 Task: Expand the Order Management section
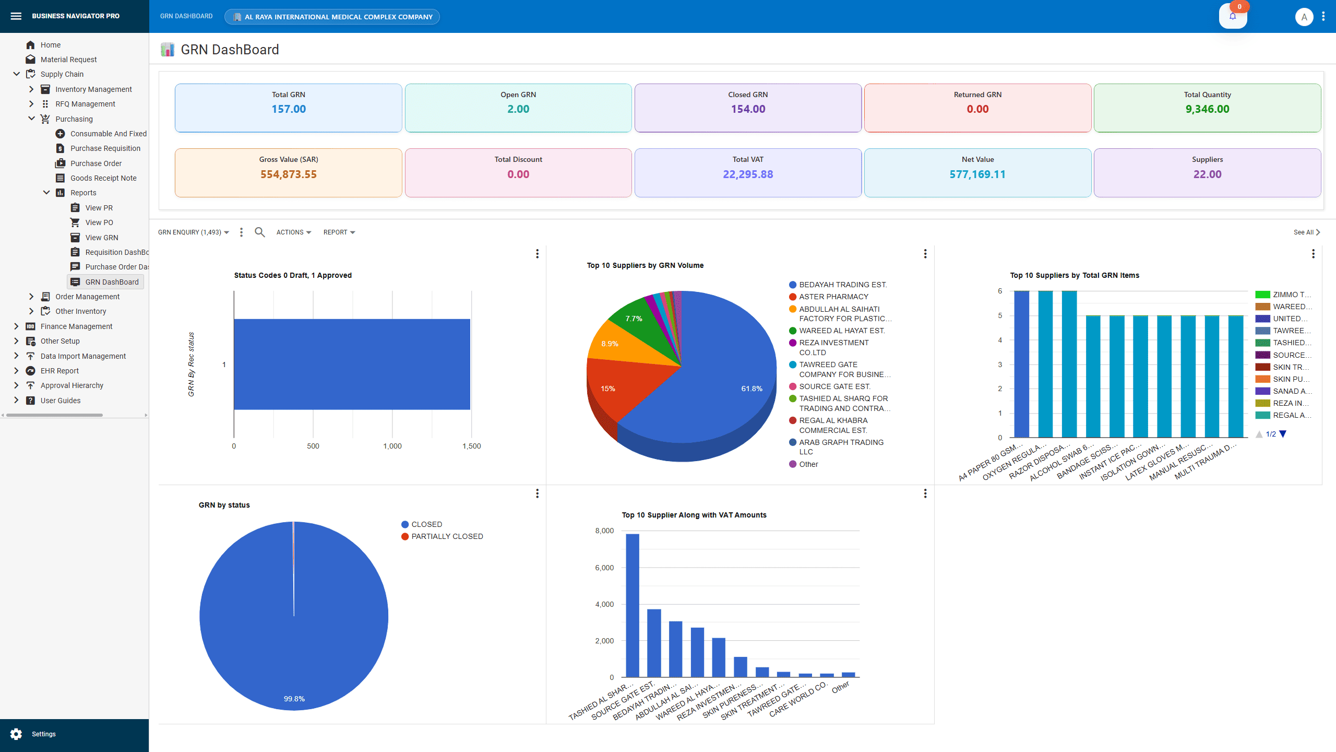(x=87, y=296)
